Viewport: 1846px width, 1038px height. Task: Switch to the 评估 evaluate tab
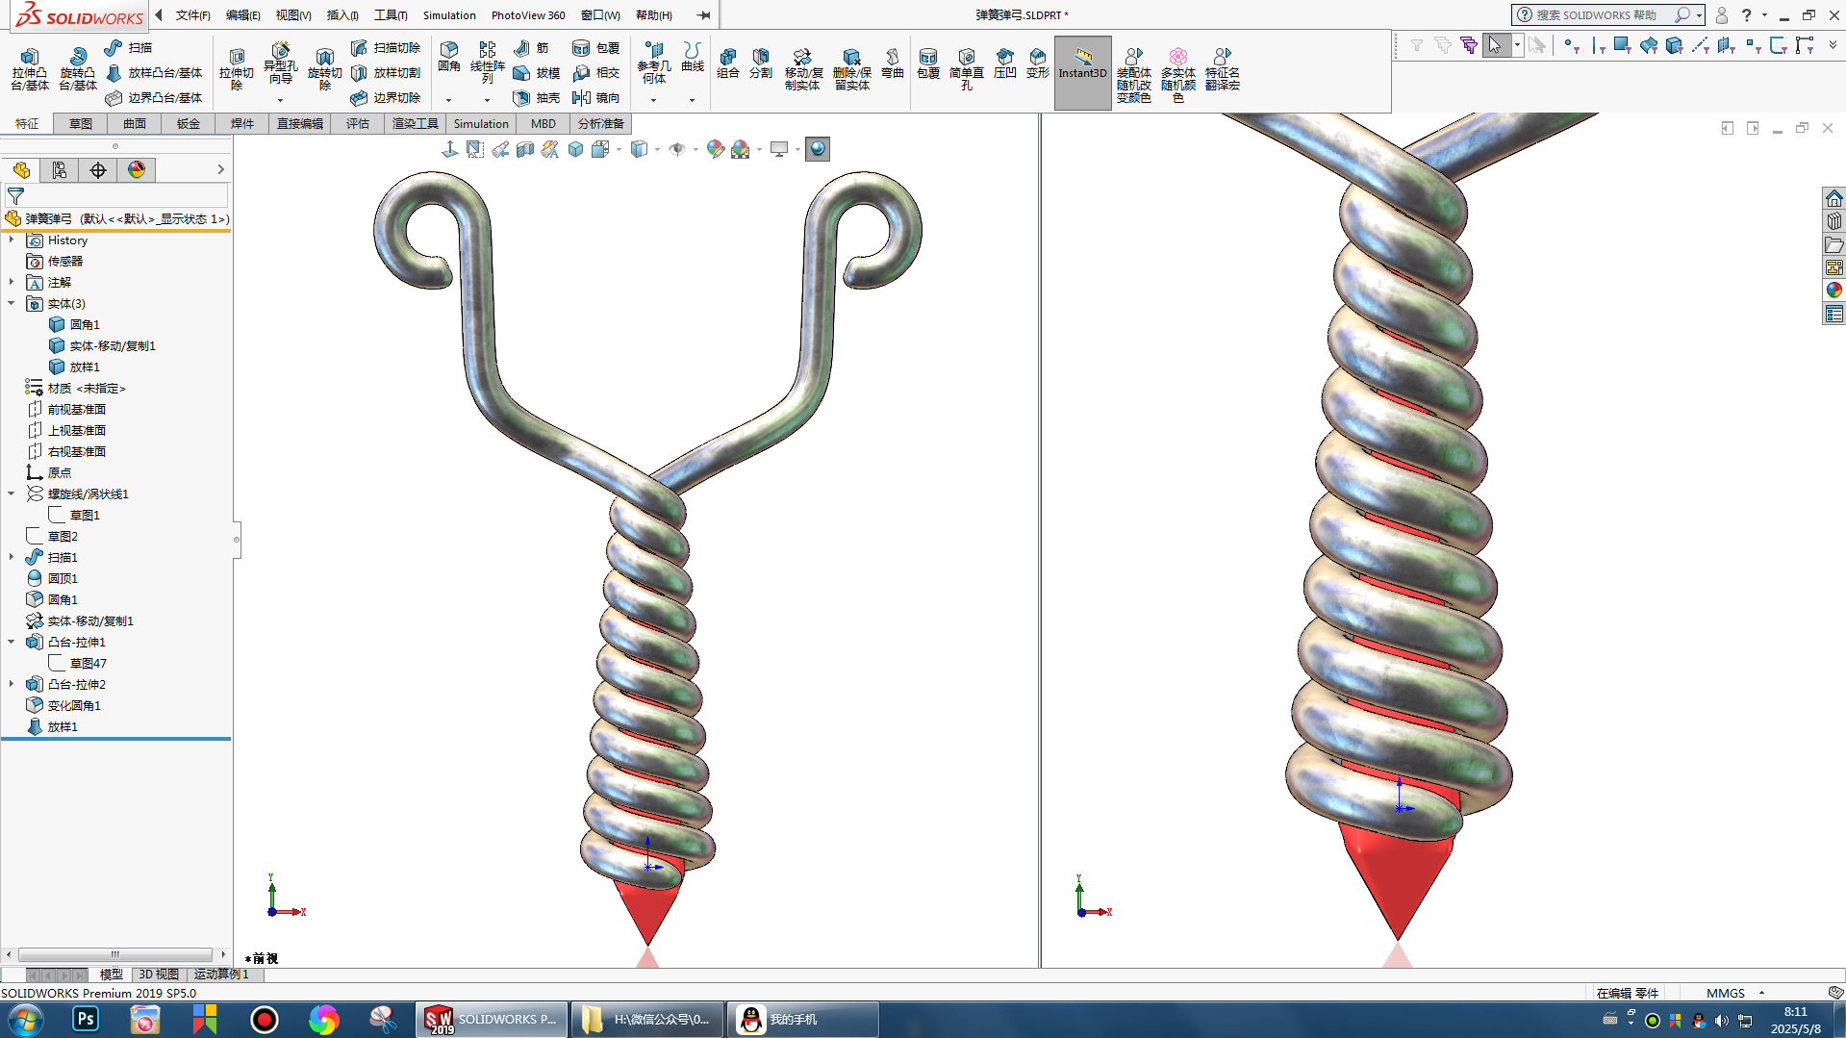point(358,123)
